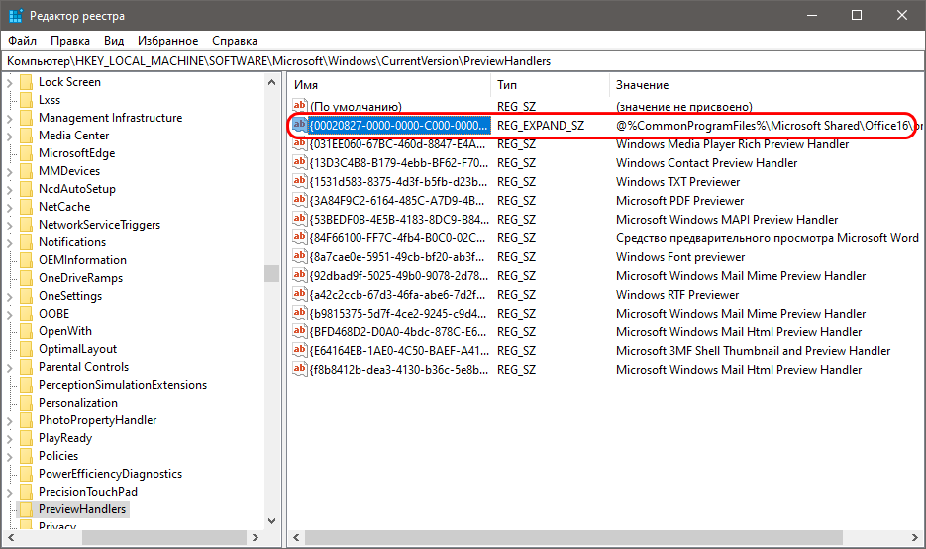Screen dimensions: 926x549
Task: Open the Правка menu
Action: pyautogui.click(x=70, y=41)
